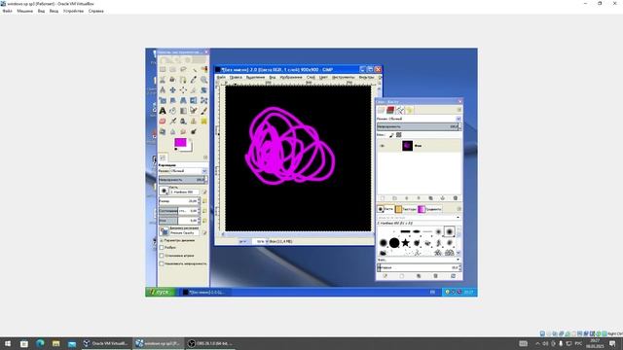The height and width of the screenshot is (350, 623).
Task: Select the Ink tool
Action: point(183,121)
